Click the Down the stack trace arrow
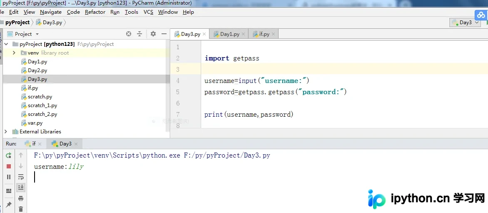The height and width of the screenshot is (213, 488). click(21, 166)
